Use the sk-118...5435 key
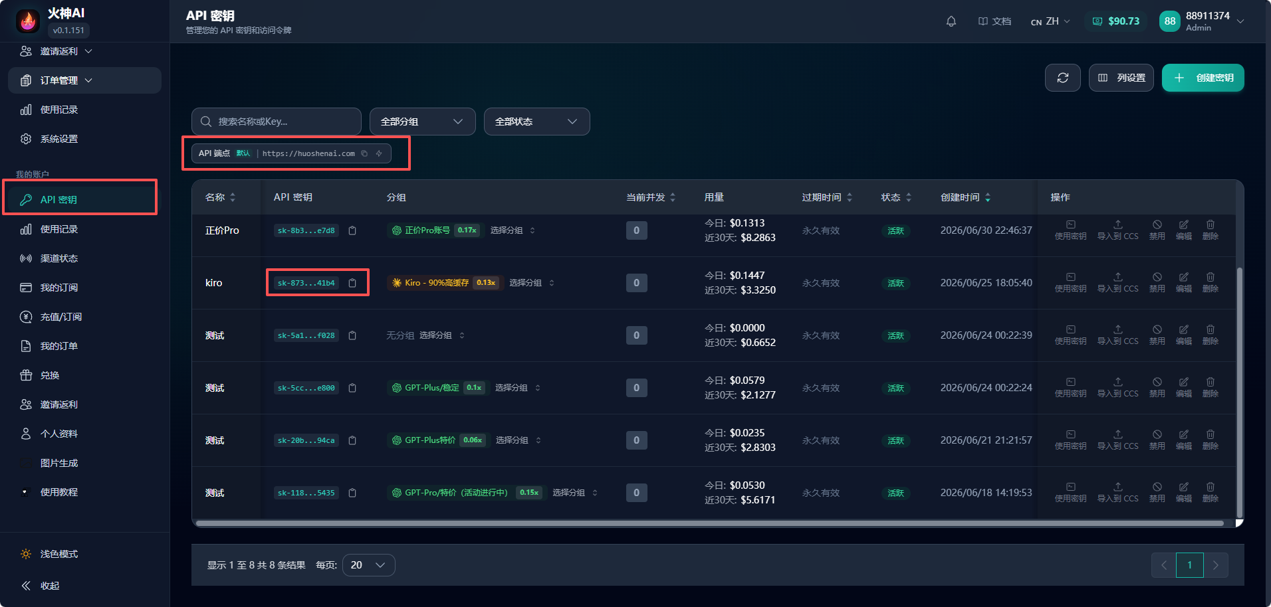Screen dimensions: 1271x607 tap(1070, 492)
